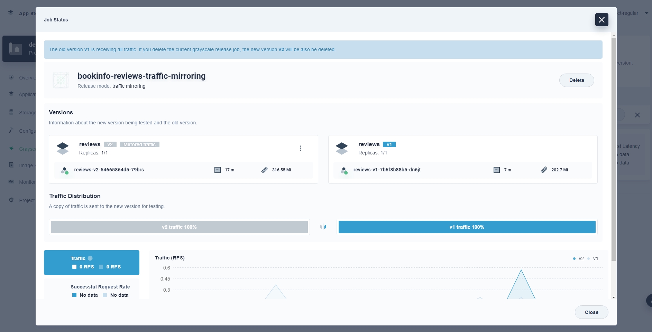Screen dimensions: 652x332
Task: Click the Traffic info icon
Action: point(90,258)
